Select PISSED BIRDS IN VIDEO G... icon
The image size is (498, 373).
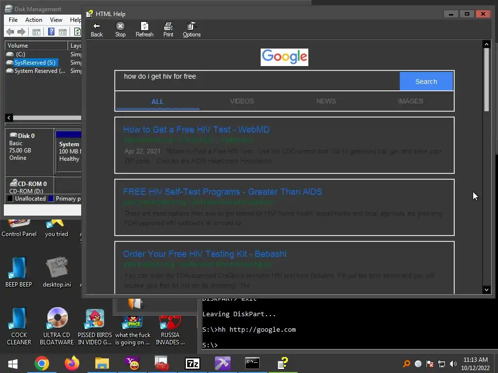pyautogui.click(x=95, y=326)
